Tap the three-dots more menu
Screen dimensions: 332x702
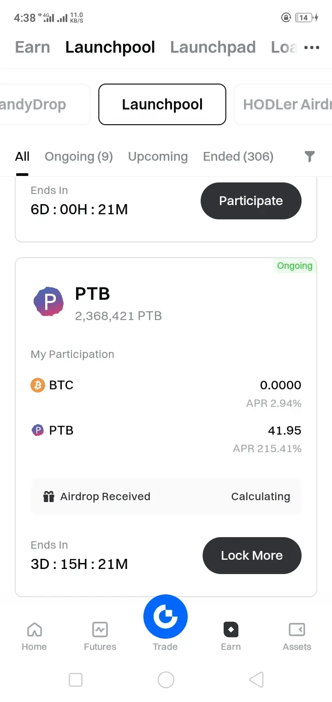point(312,47)
